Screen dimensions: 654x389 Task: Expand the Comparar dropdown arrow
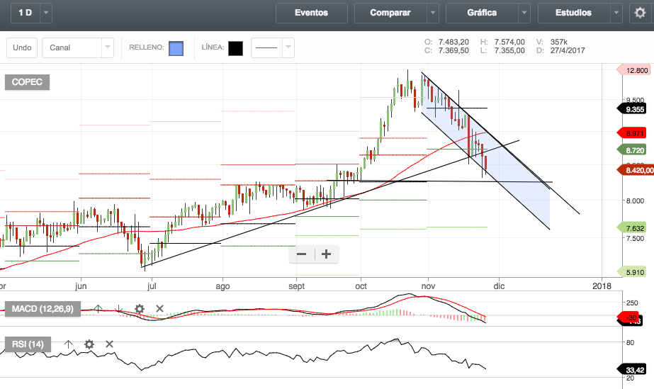[432, 13]
